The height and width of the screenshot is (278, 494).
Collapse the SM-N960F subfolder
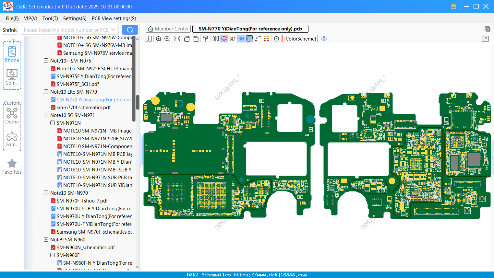[53, 255]
